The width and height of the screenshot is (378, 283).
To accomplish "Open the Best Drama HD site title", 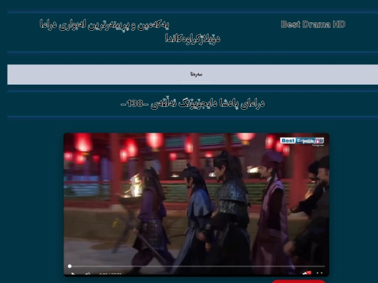I will click(x=313, y=24).
